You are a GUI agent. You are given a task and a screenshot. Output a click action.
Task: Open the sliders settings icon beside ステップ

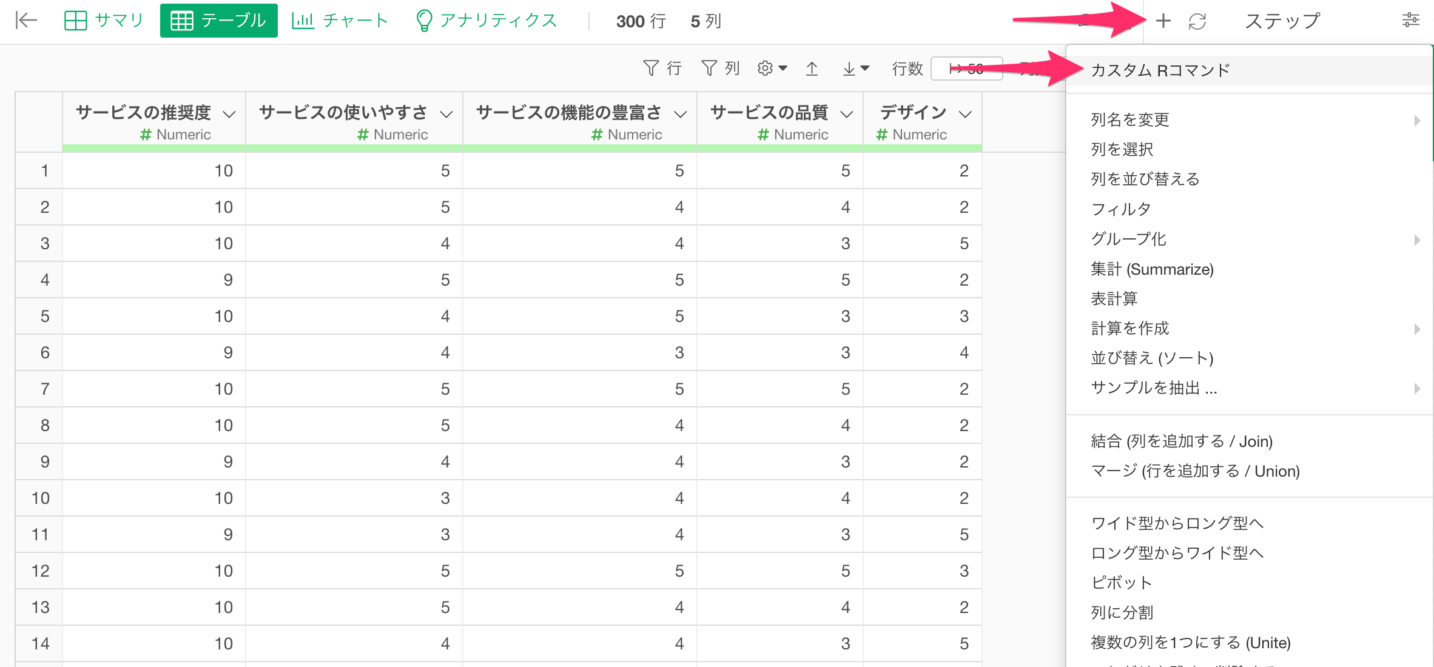tap(1410, 20)
